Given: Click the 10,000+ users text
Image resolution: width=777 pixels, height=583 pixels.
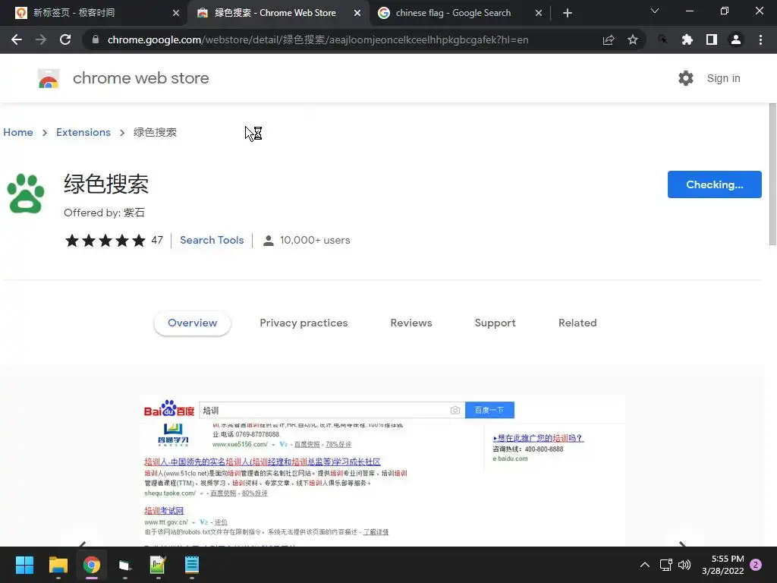Looking at the screenshot, I should click(315, 240).
